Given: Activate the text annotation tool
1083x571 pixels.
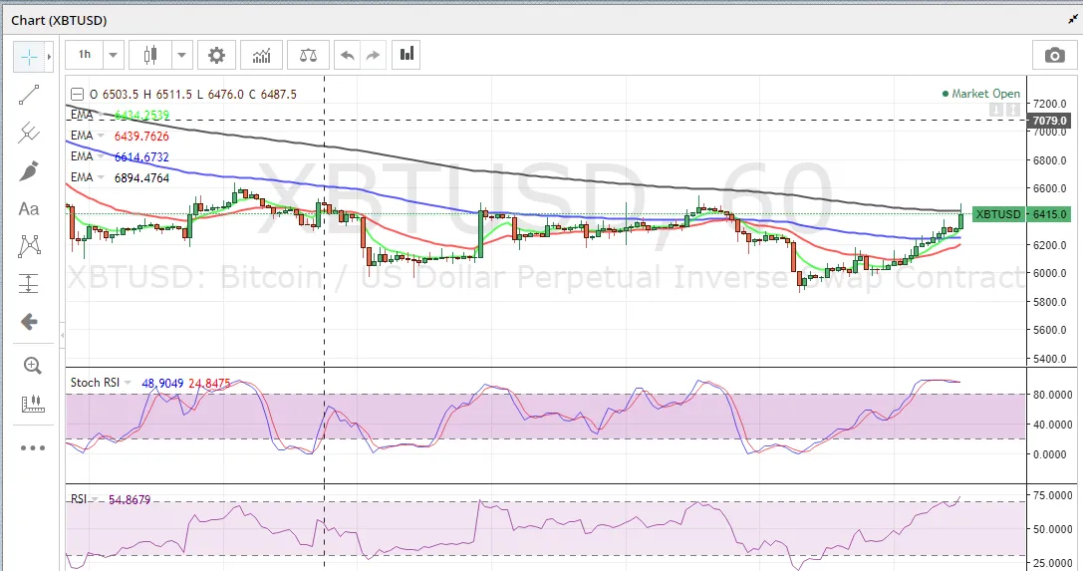Looking at the screenshot, I should pos(29,208).
